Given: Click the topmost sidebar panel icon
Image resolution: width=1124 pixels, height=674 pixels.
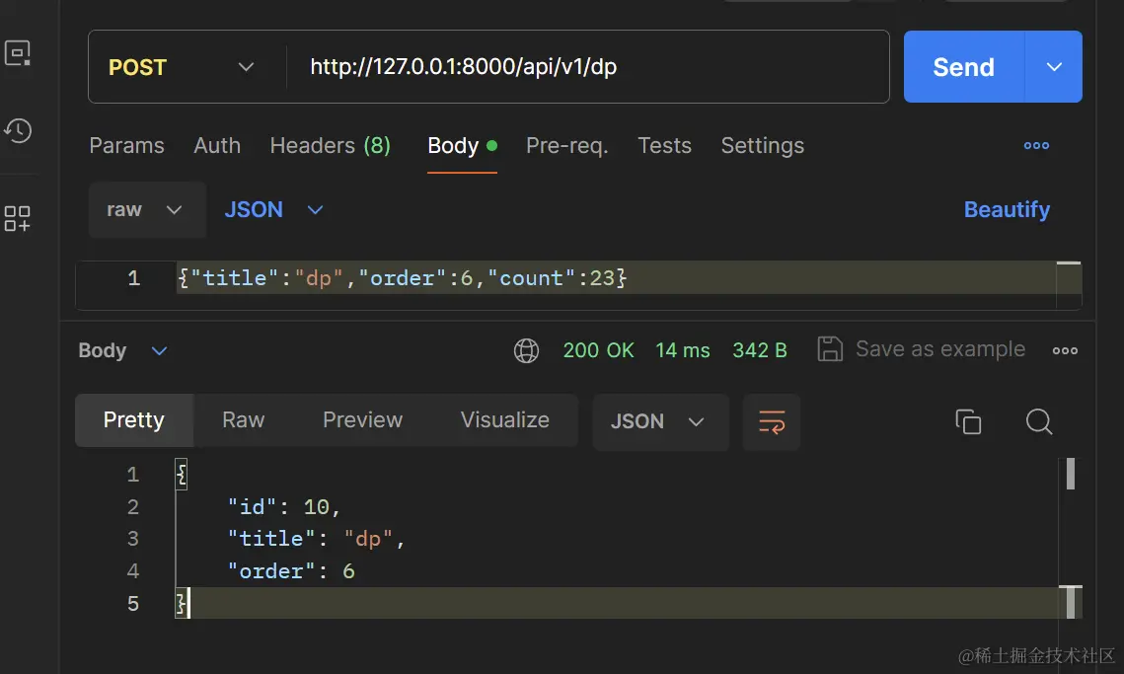Looking at the screenshot, I should click(x=18, y=53).
